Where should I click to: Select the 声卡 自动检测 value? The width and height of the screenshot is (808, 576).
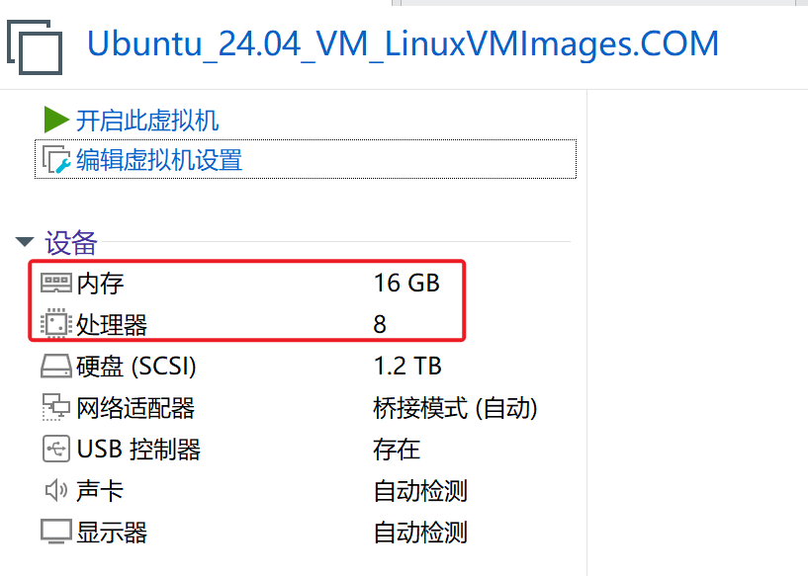coord(420,490)
